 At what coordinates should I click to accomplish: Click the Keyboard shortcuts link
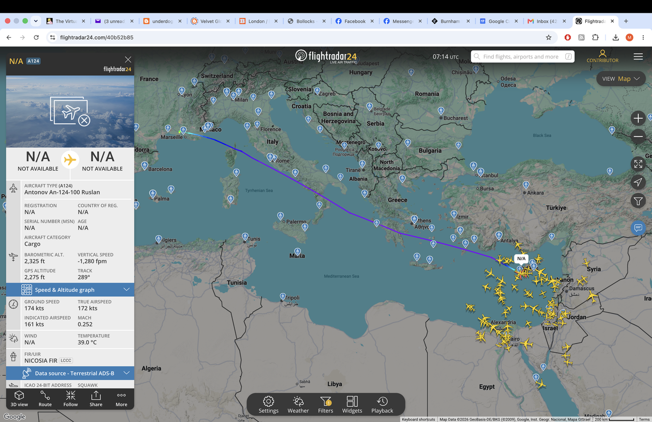(418, 419)
